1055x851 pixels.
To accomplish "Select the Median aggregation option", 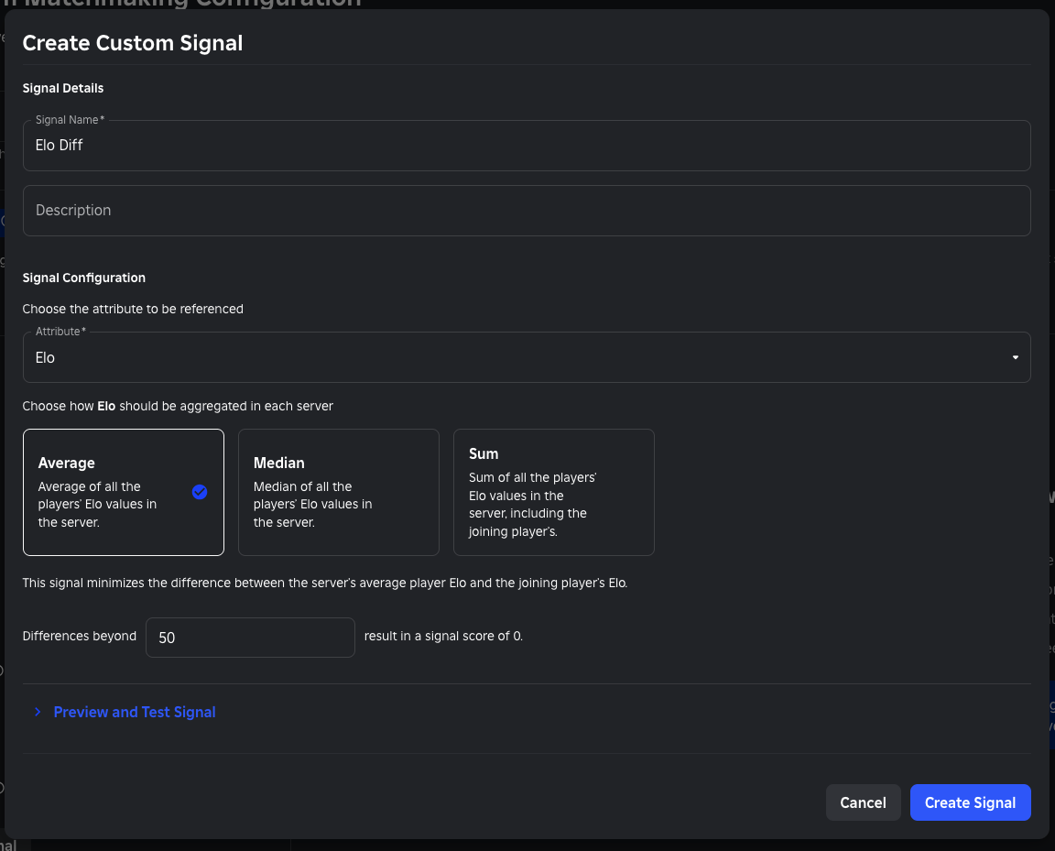I will pos(338,492).
